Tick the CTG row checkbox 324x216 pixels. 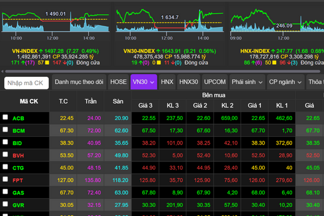tap(5, 167)
